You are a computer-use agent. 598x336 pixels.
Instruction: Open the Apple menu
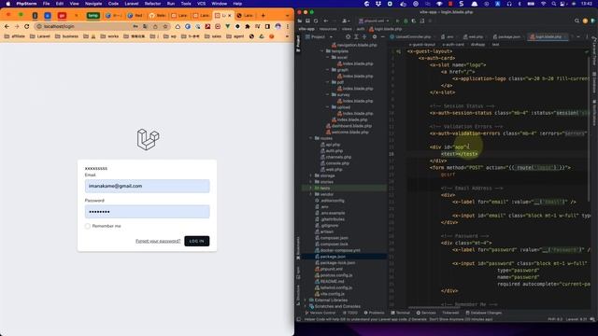(x=8, y=4)
